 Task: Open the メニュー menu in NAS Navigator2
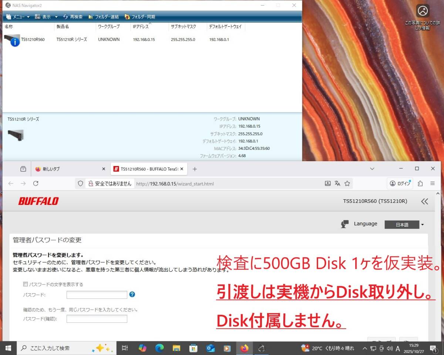click(18, 17)
